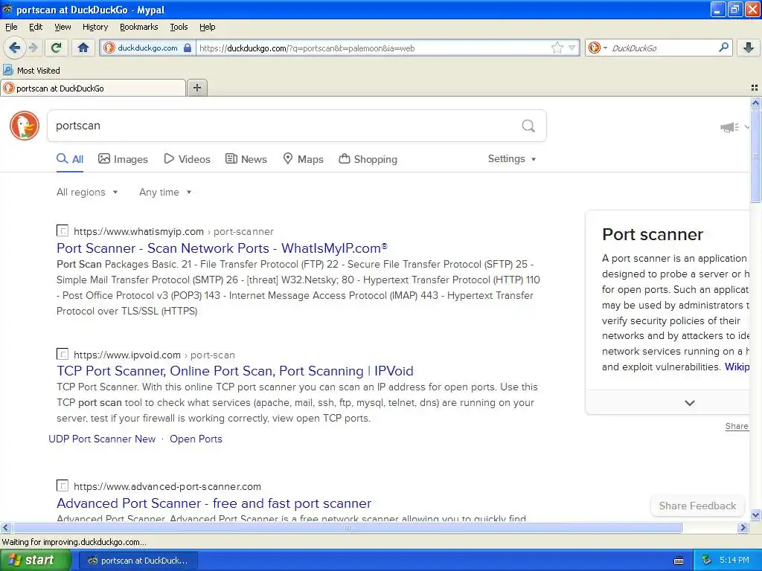Open the Open Ports sublink

196,439
